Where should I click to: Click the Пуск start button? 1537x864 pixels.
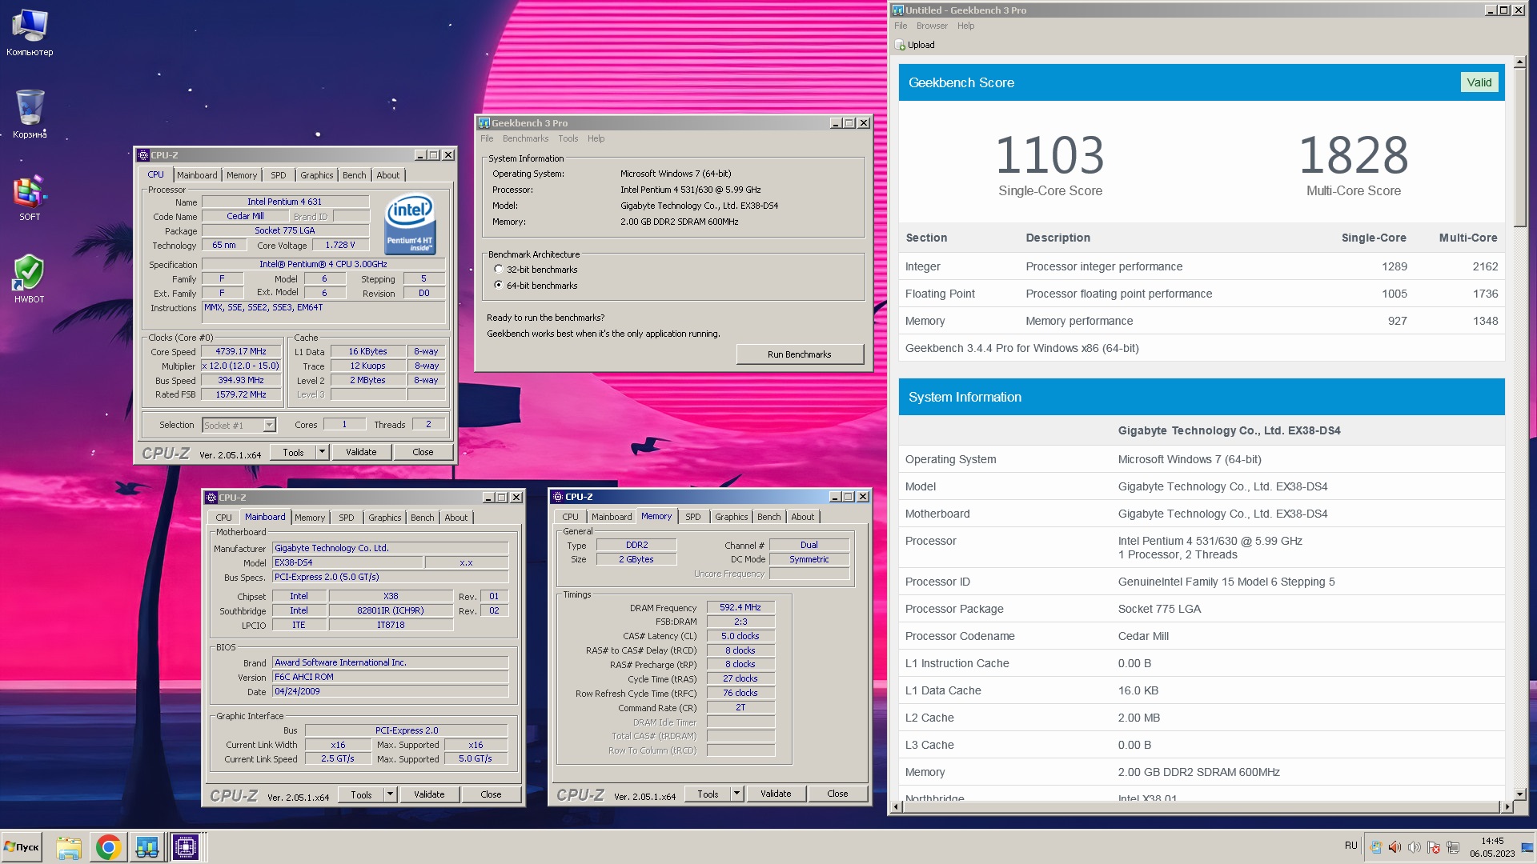pyautogui.click(x=22, y=846)
